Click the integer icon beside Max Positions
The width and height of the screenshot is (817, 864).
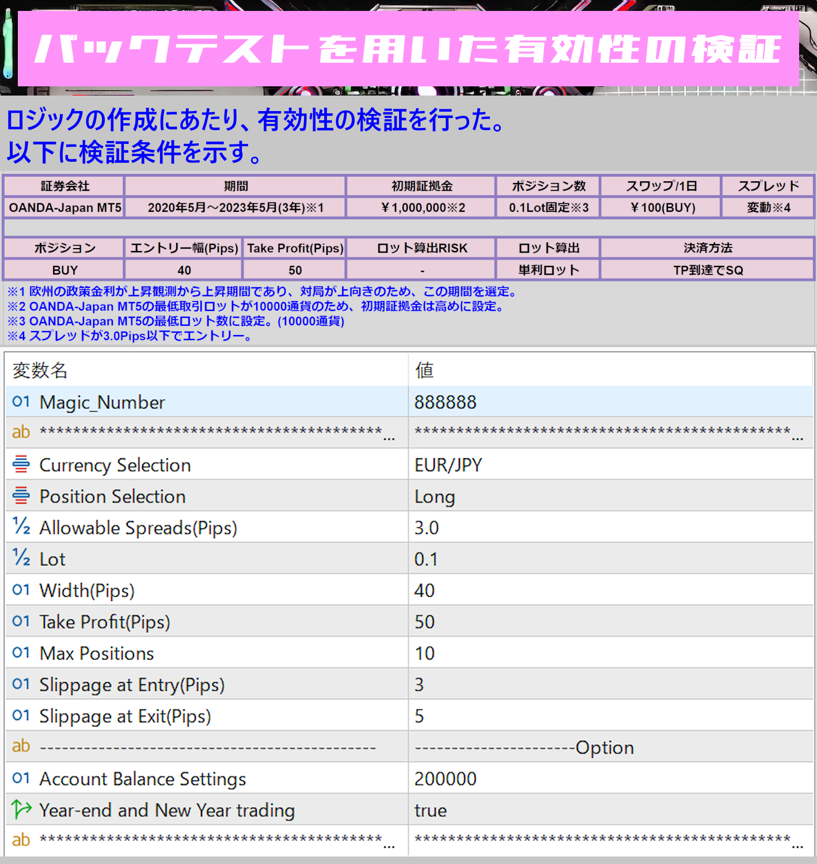[x=21, y=653]
